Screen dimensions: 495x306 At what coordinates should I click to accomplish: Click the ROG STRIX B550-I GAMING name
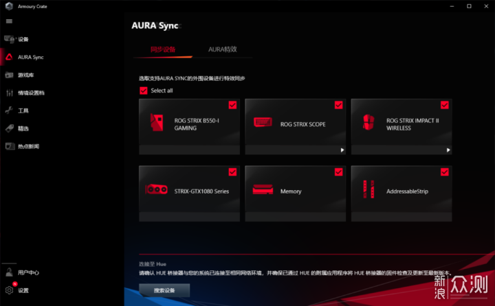click(x=197, y=124)
